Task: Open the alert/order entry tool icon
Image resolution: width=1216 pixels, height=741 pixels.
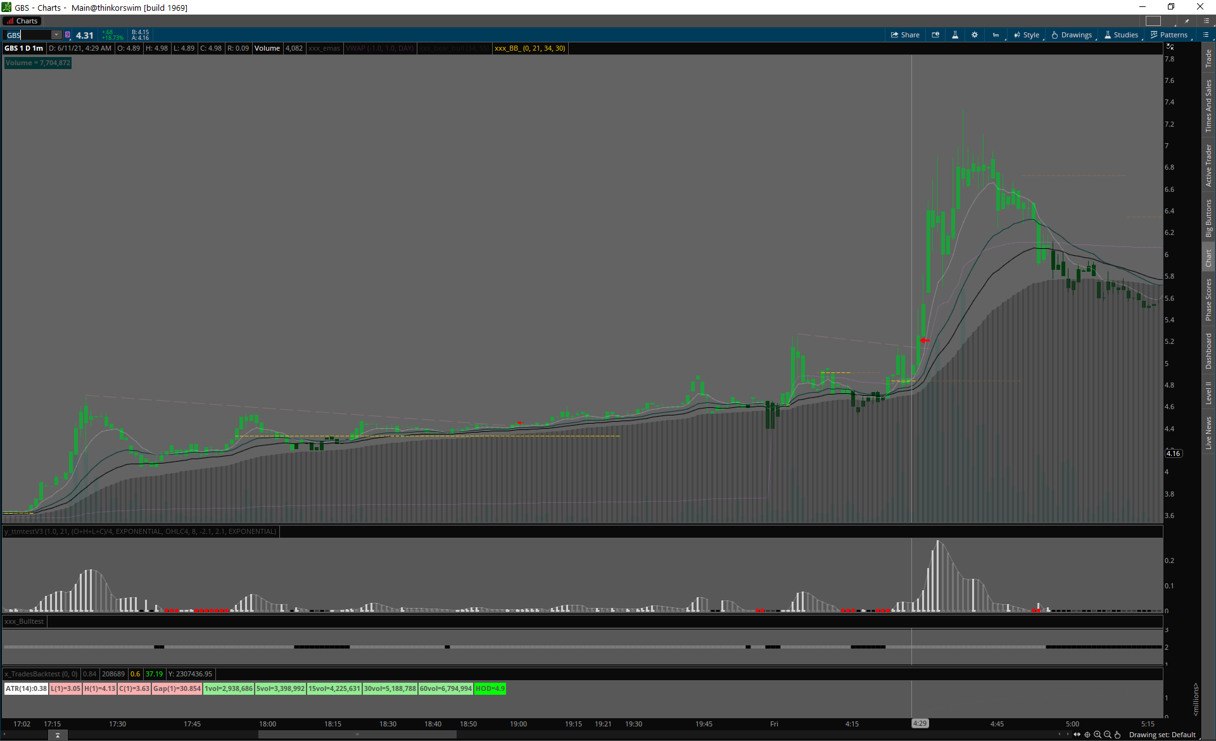Action: (935, 35)
